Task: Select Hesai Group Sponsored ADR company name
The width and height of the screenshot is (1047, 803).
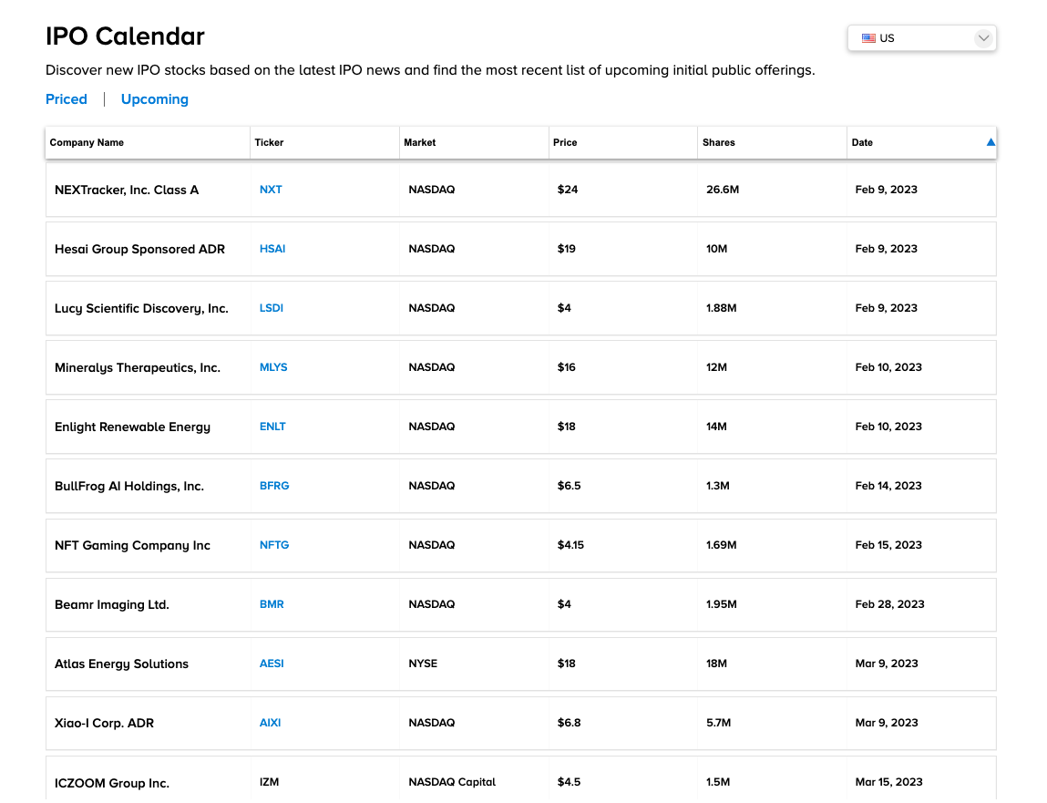Action: pyautogui.click(x=139, y=249)
